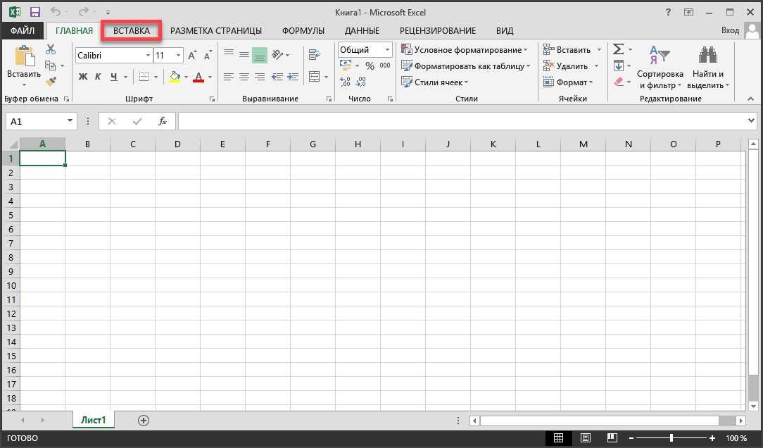Click the Merge and Center cells icon
763x448 pixels.
(314, 77)
